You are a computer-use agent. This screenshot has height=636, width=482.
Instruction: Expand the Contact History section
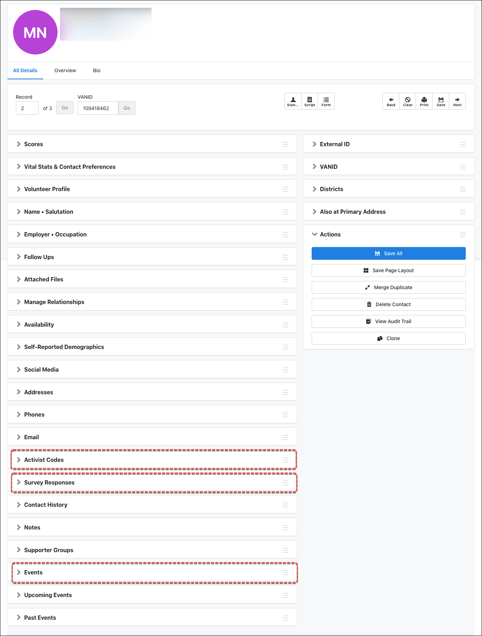[19, 505]
